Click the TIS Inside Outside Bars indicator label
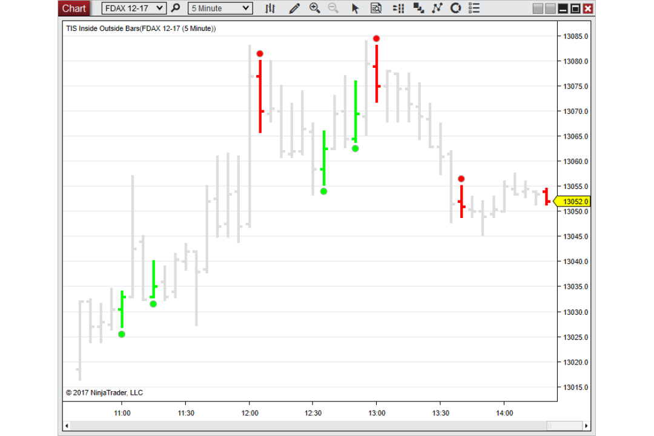The image size is (654, 436). [141, 28]
